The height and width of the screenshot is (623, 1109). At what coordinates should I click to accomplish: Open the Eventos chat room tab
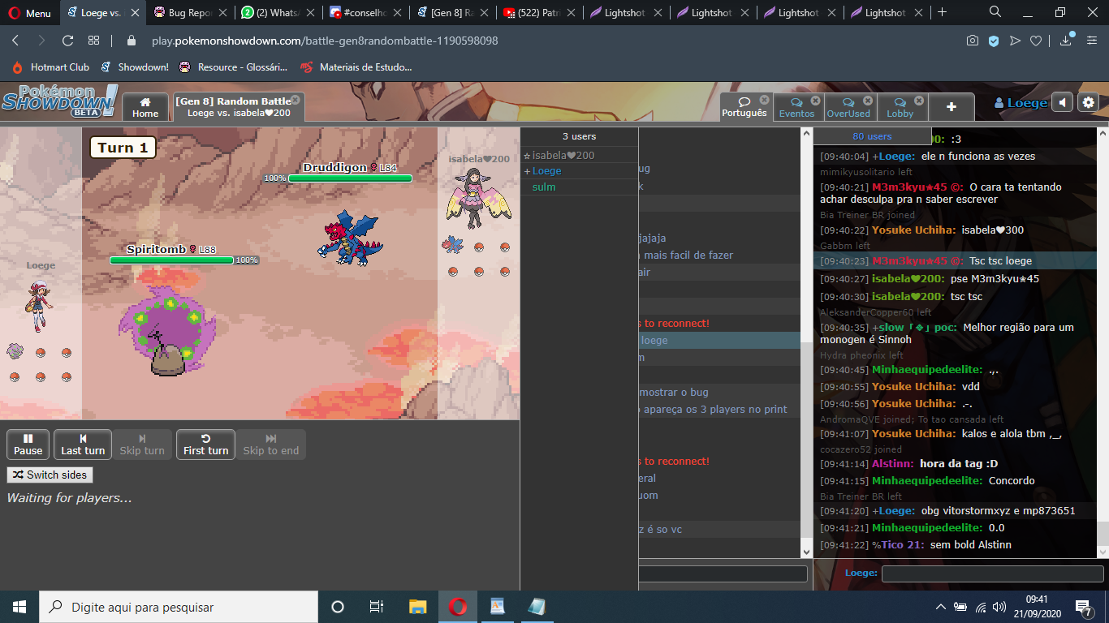[x=797, y=107]
